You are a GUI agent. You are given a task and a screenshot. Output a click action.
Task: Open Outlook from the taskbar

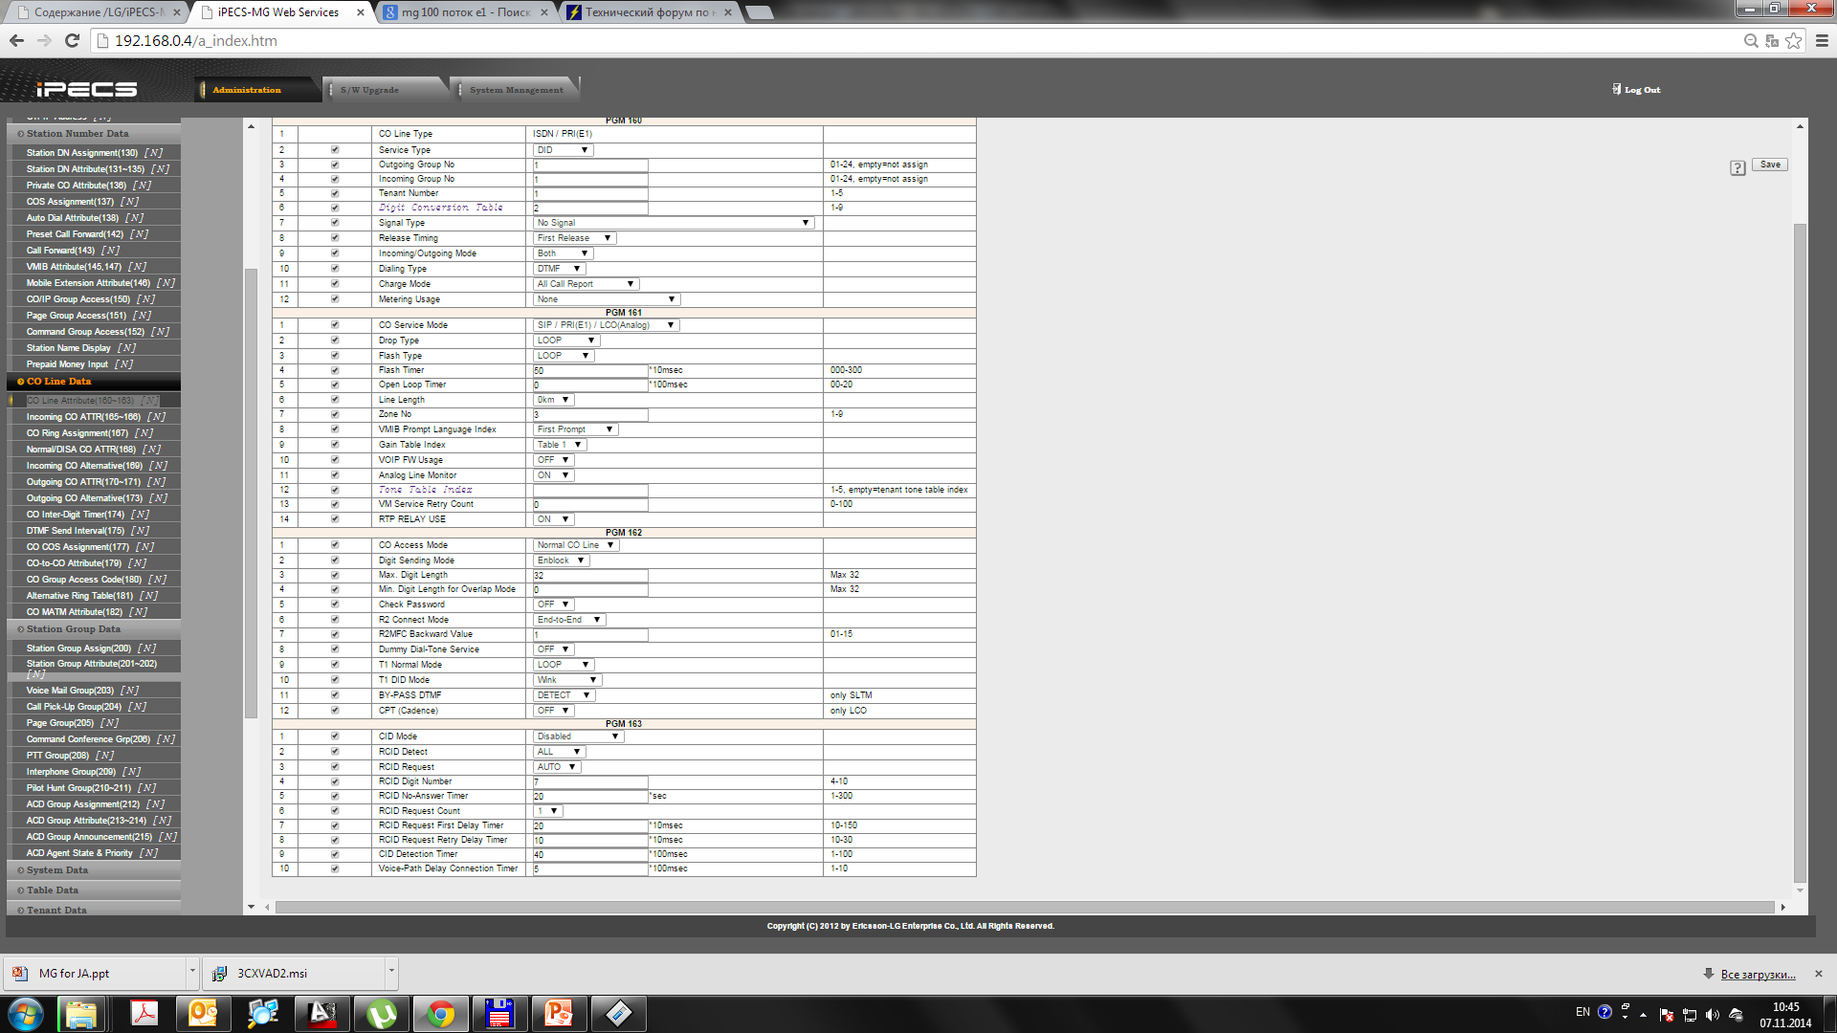point(203,1014)
